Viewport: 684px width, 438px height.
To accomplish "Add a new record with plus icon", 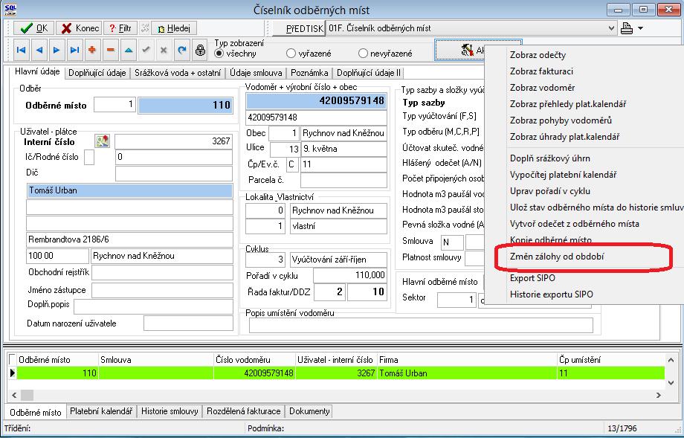I will click(92, 50).
